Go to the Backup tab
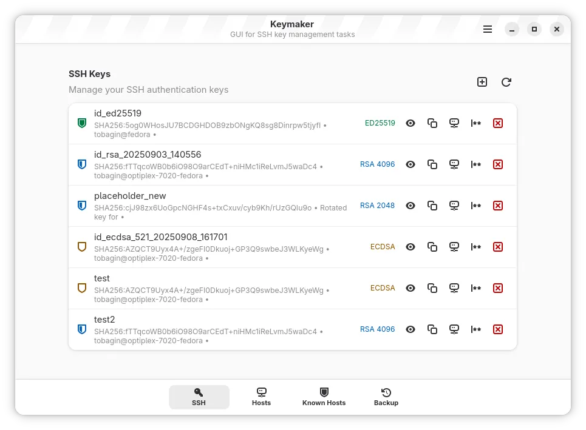Image resolution: width=586 pixels, height=430 pixels. [386, 397]
